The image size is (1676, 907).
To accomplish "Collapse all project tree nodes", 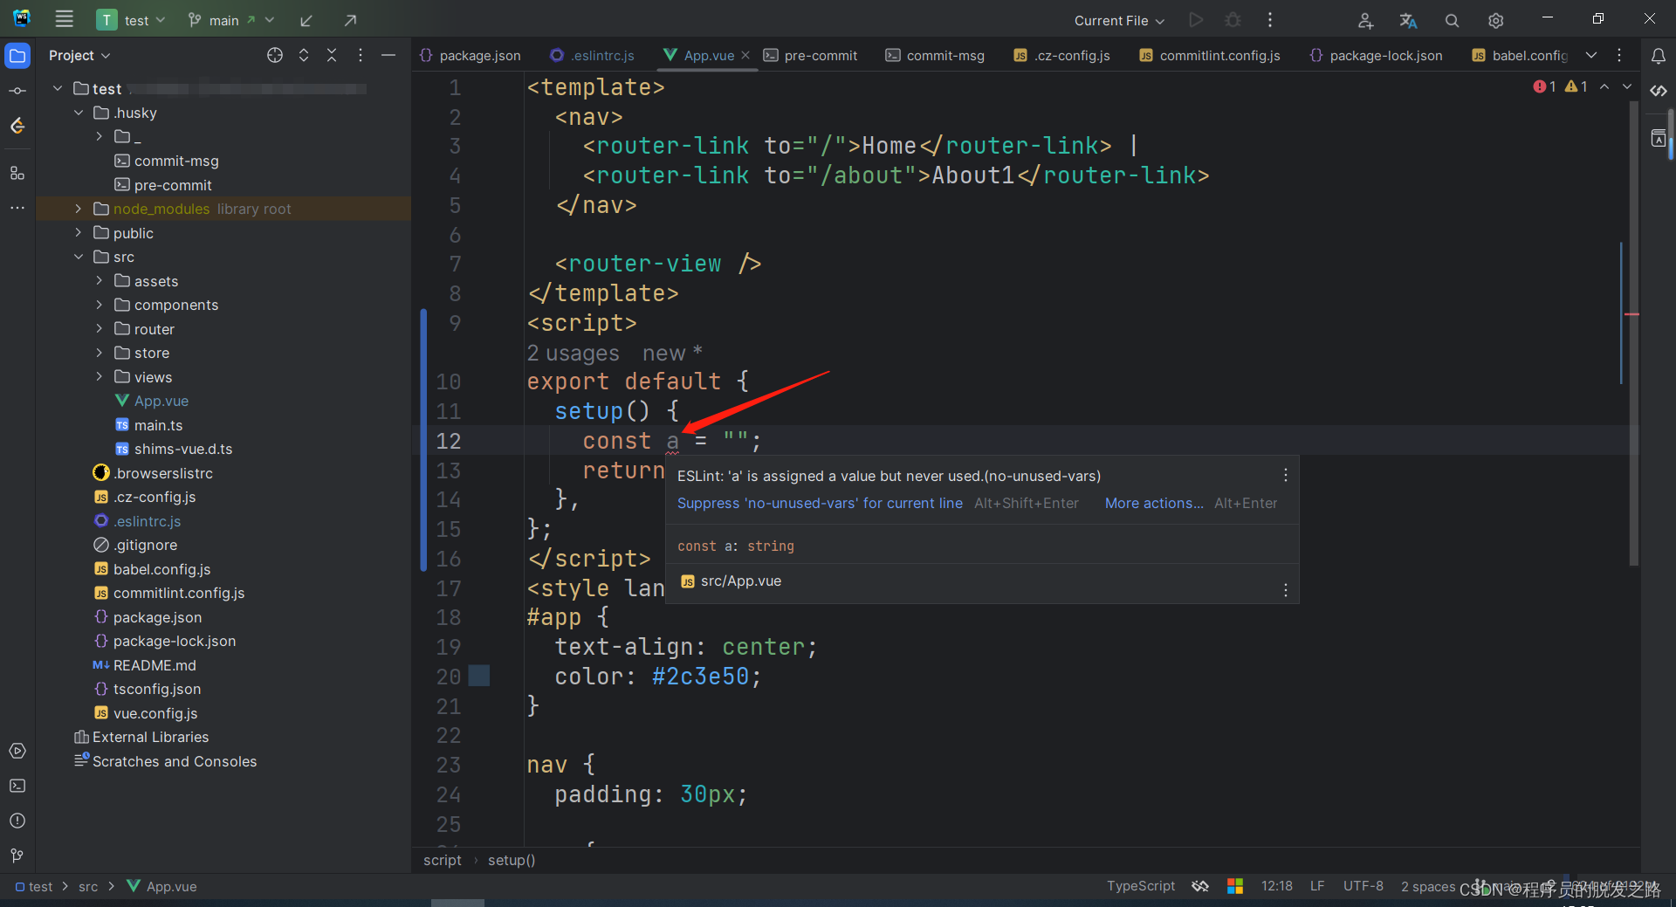I will click(x=332, y=55).
